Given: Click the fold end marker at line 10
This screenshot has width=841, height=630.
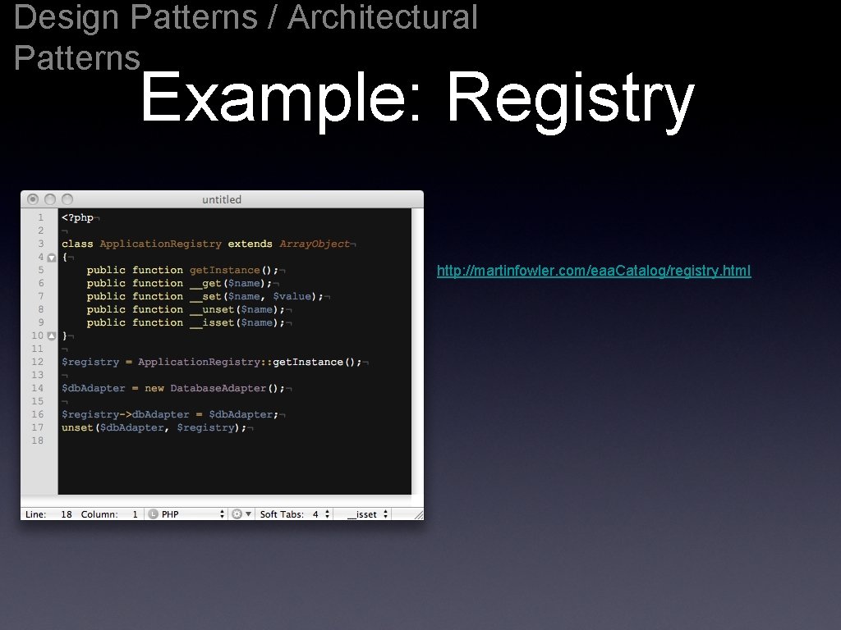Looking at the screenshot, I should click(52, 336).
